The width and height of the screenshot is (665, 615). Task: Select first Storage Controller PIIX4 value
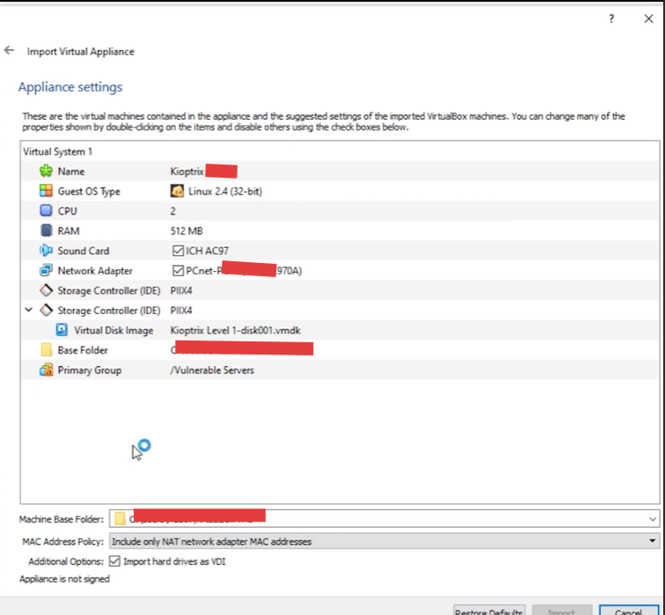[x=181, y=290]
